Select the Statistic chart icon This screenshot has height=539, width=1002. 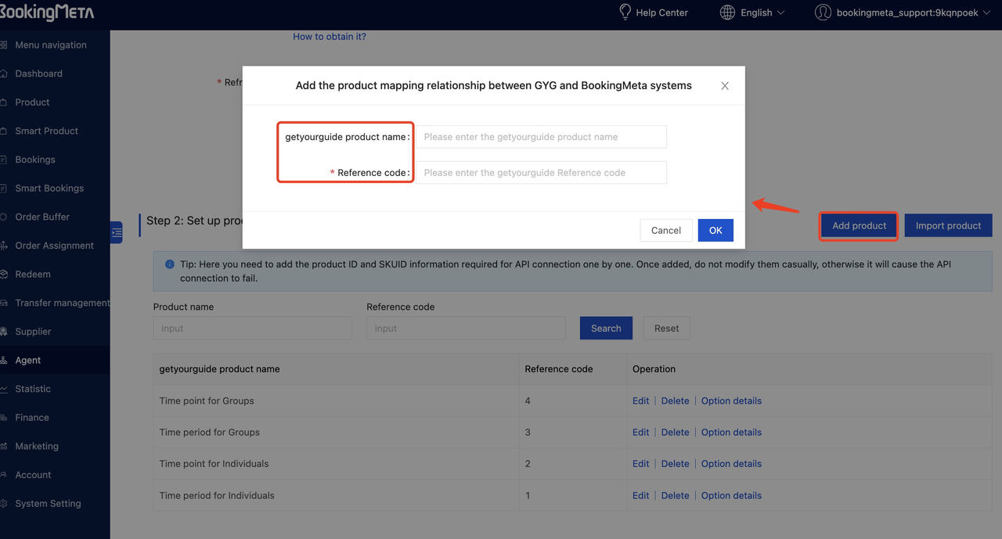click(x=5, y=389)
